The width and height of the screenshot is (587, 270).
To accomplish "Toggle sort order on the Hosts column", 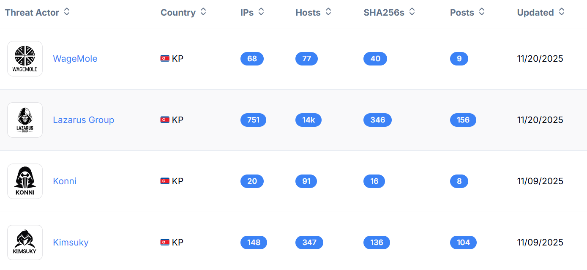I will [329, 12].
